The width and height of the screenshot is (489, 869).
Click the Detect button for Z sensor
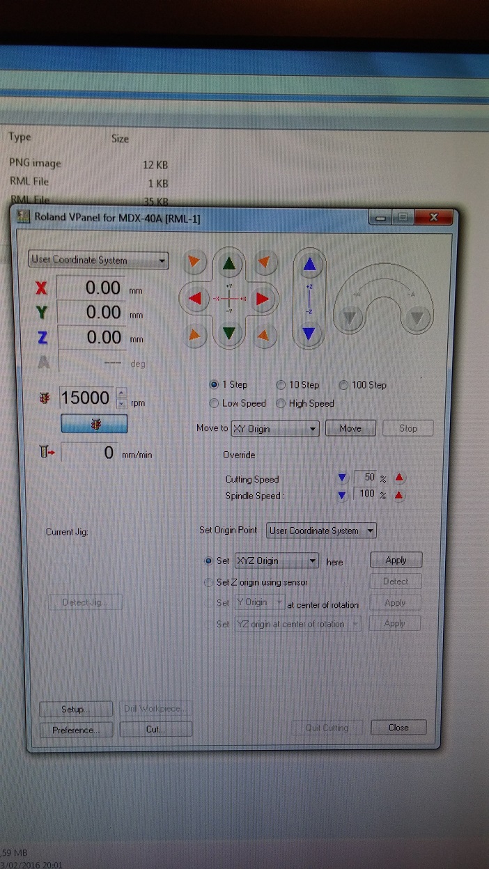point(396,581)
